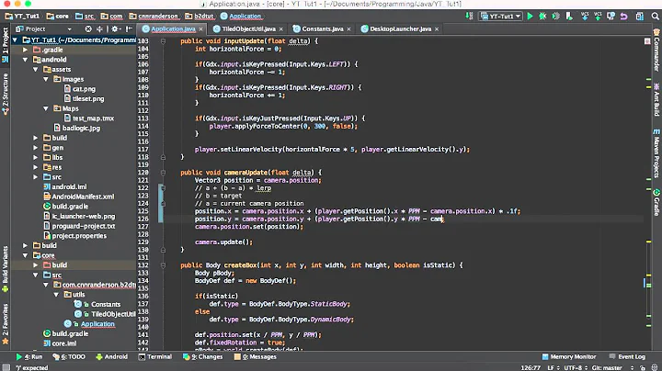Image resolution: width=662 pixels, height=371 pixels.
Task: Open the Git: master branch selector
Action: [x=612, y=367]
